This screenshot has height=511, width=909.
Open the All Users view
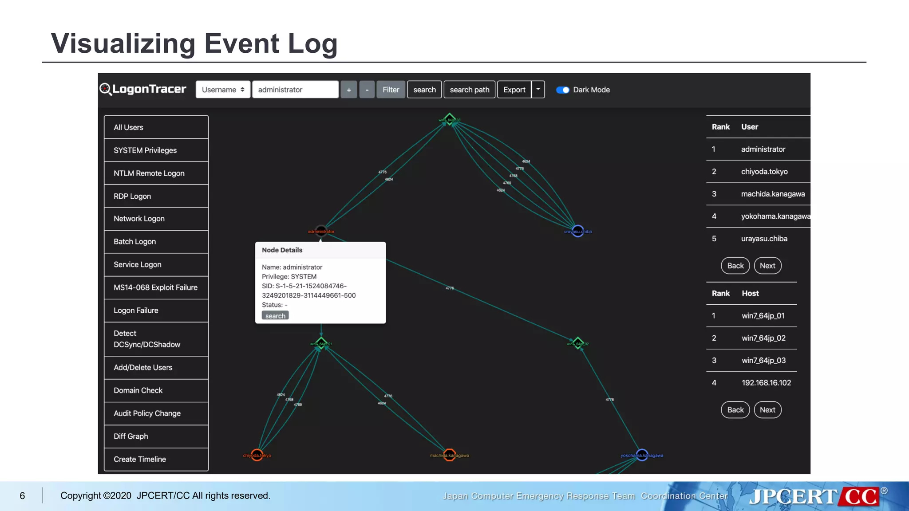(x=156, y=127)
